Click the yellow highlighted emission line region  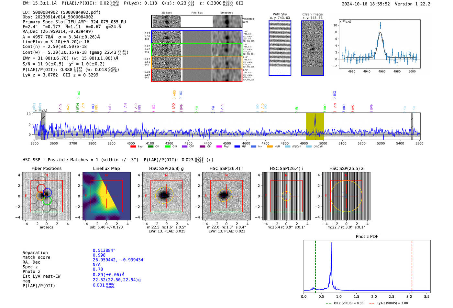(x=315, y=126)
